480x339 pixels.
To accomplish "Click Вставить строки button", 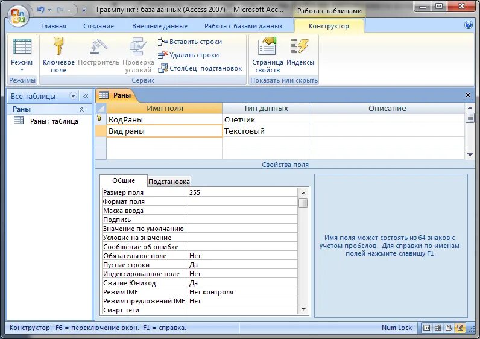I will (190, 42).
